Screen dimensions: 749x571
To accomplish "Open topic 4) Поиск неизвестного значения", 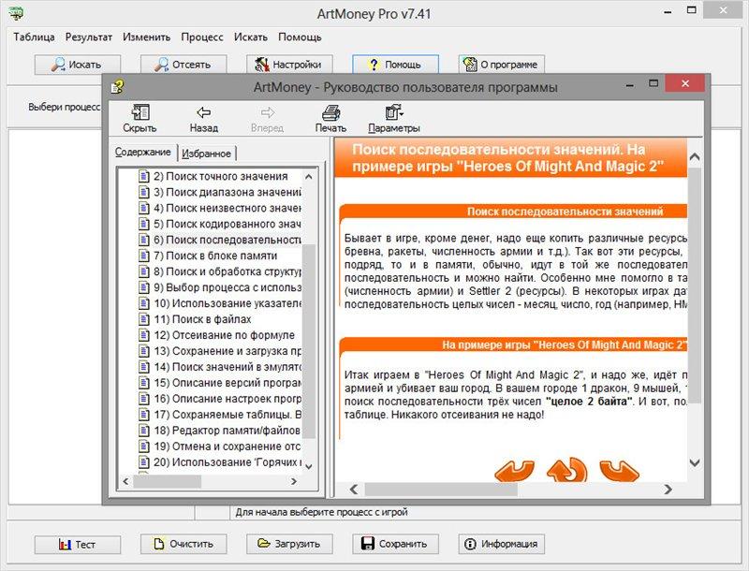I will pyautogui.click(x=227, y=208).
